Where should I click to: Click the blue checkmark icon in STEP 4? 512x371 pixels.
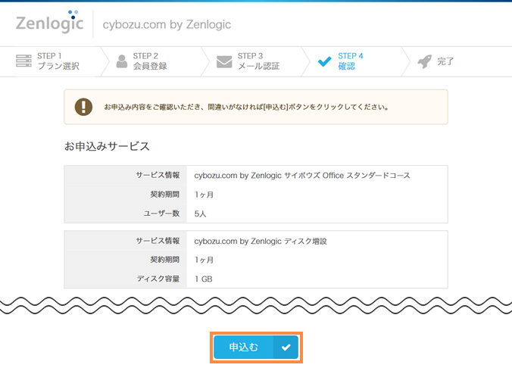324,61
